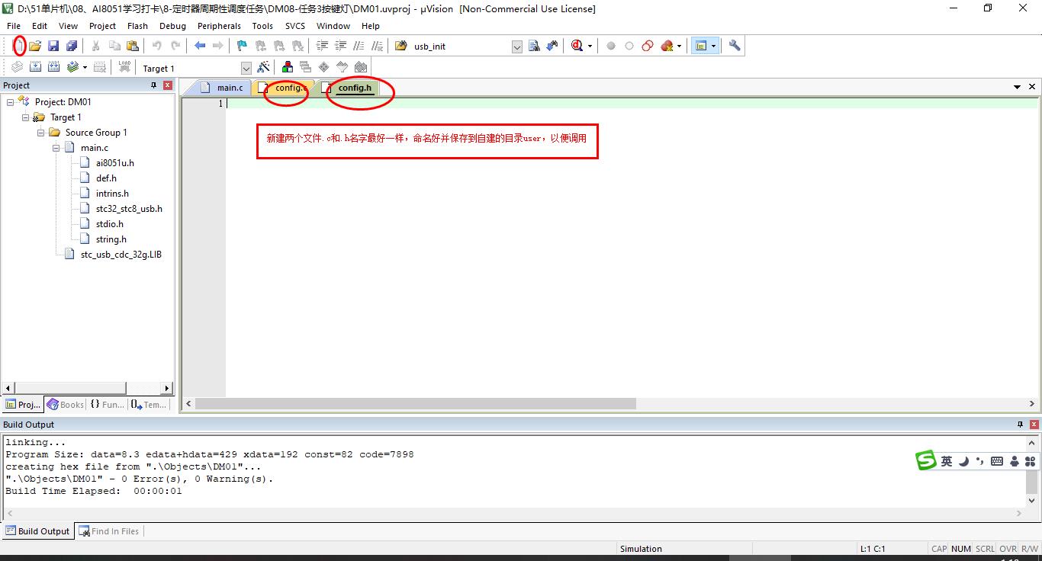Open stc32_stc8_usb.h in the project tree

click(x=128, y=209)
